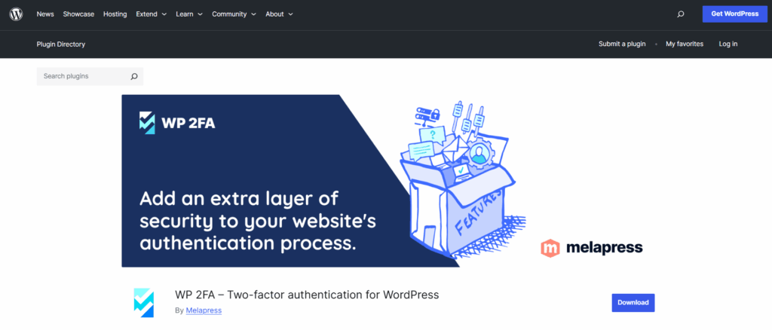
Task: Expand the Learn dropdown menu
Action: click(x=189, y=14)
